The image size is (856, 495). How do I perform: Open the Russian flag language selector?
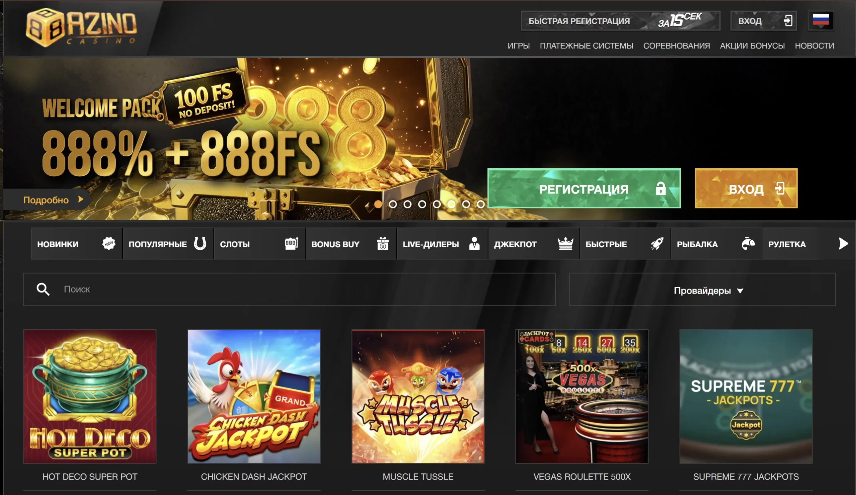(821, 21)
